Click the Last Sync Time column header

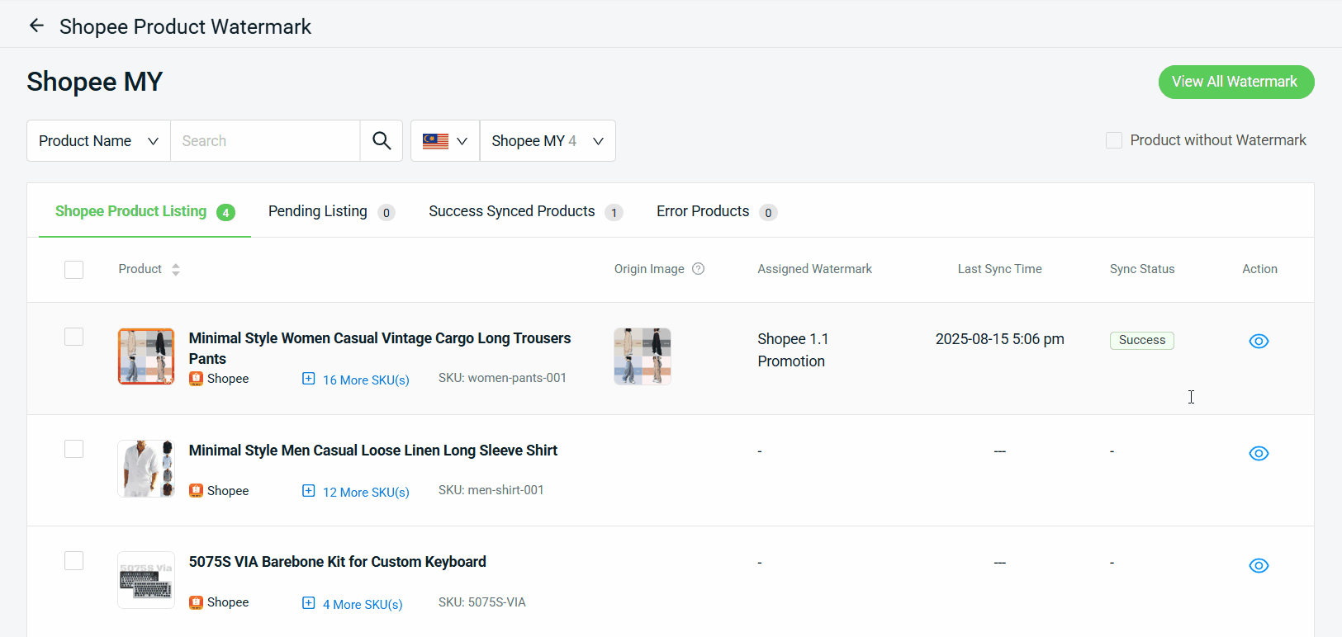click(999, 269)
